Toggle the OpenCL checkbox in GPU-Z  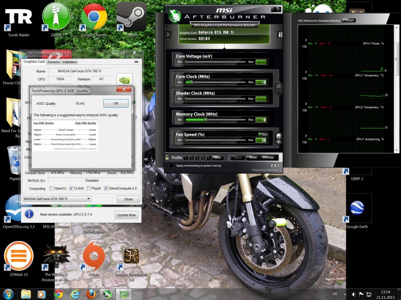tap(52, 188)
